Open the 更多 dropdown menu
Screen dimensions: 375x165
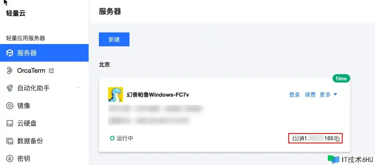(x=328, y=95)
